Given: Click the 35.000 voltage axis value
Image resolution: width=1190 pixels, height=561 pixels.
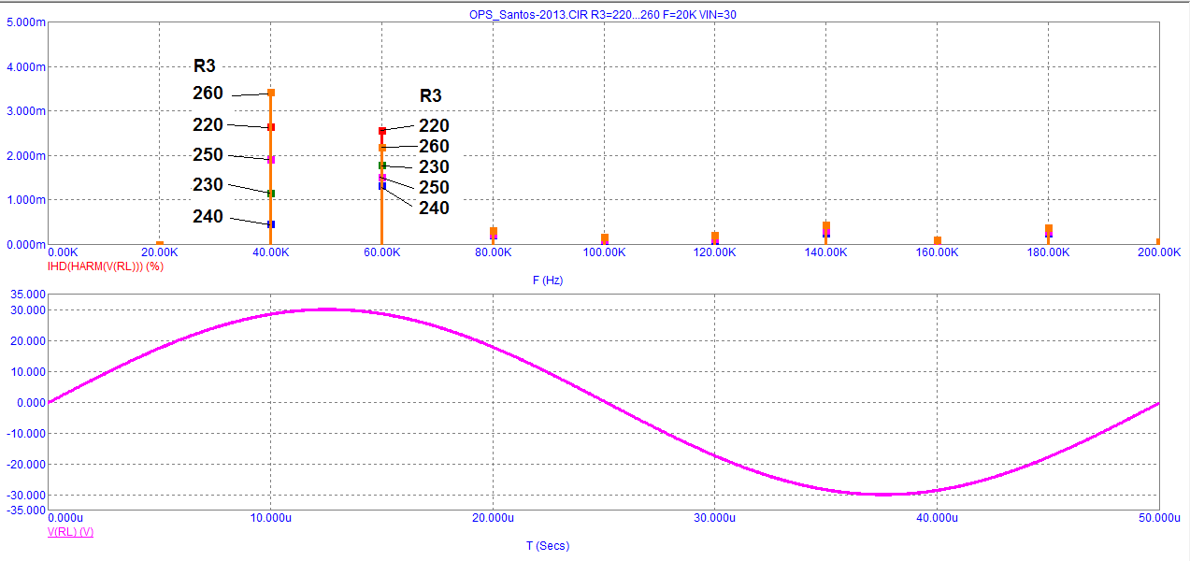Looking at the screenshot, I should tap(26, 295).
